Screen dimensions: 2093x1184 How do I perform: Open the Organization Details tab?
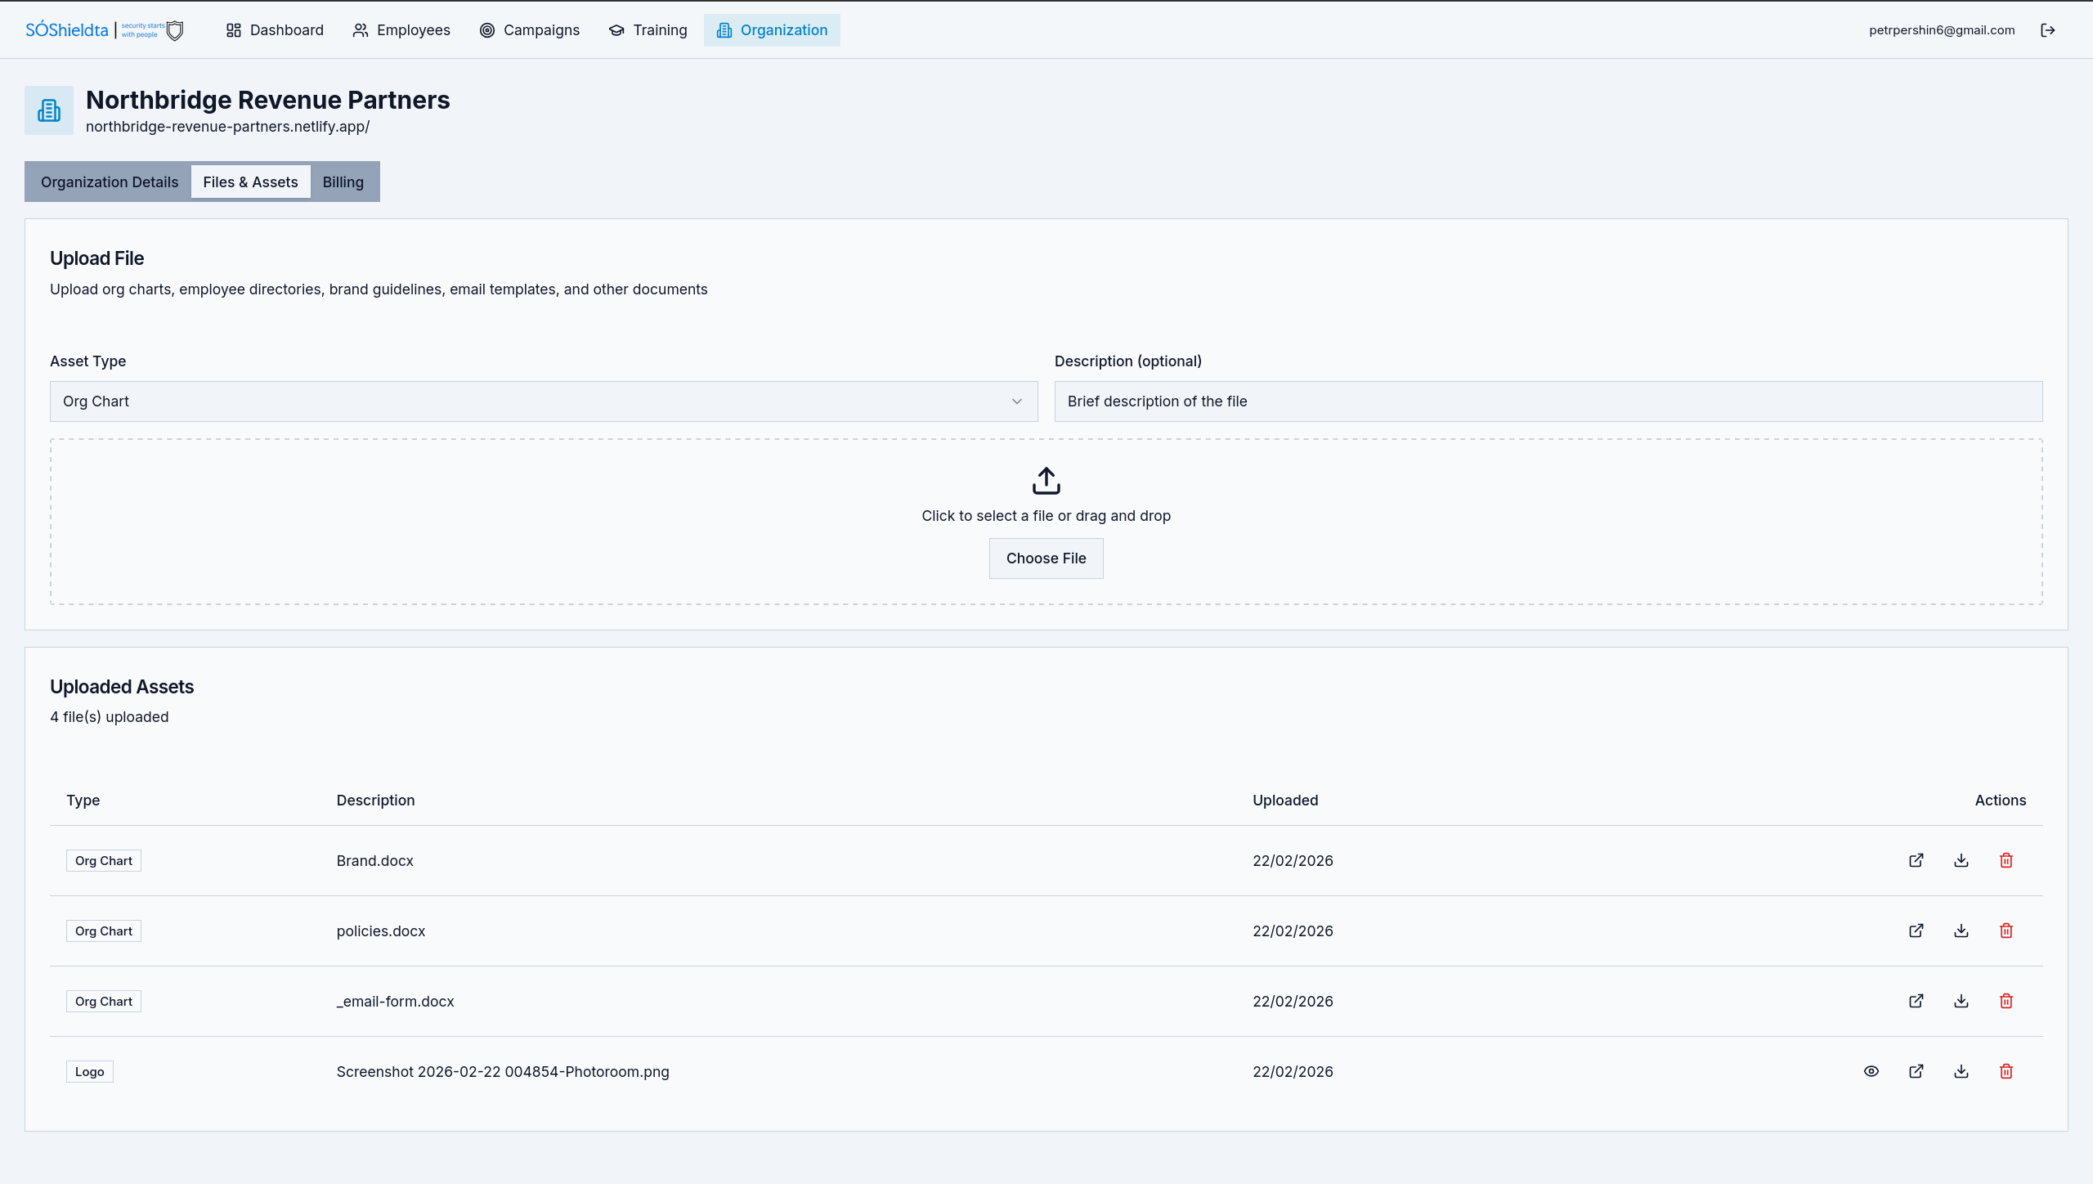point(109,182)
